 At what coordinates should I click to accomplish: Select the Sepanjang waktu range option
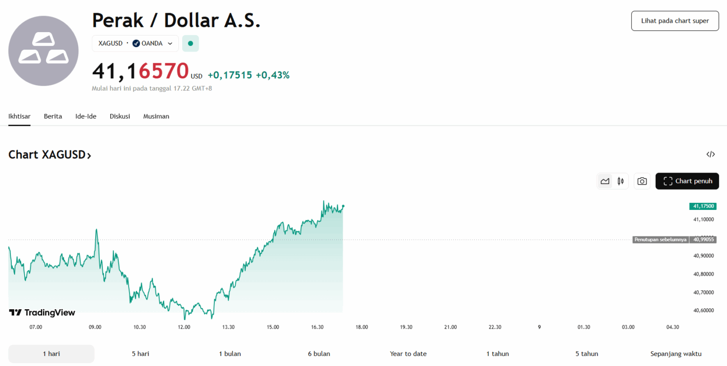(x=675, y=354)
